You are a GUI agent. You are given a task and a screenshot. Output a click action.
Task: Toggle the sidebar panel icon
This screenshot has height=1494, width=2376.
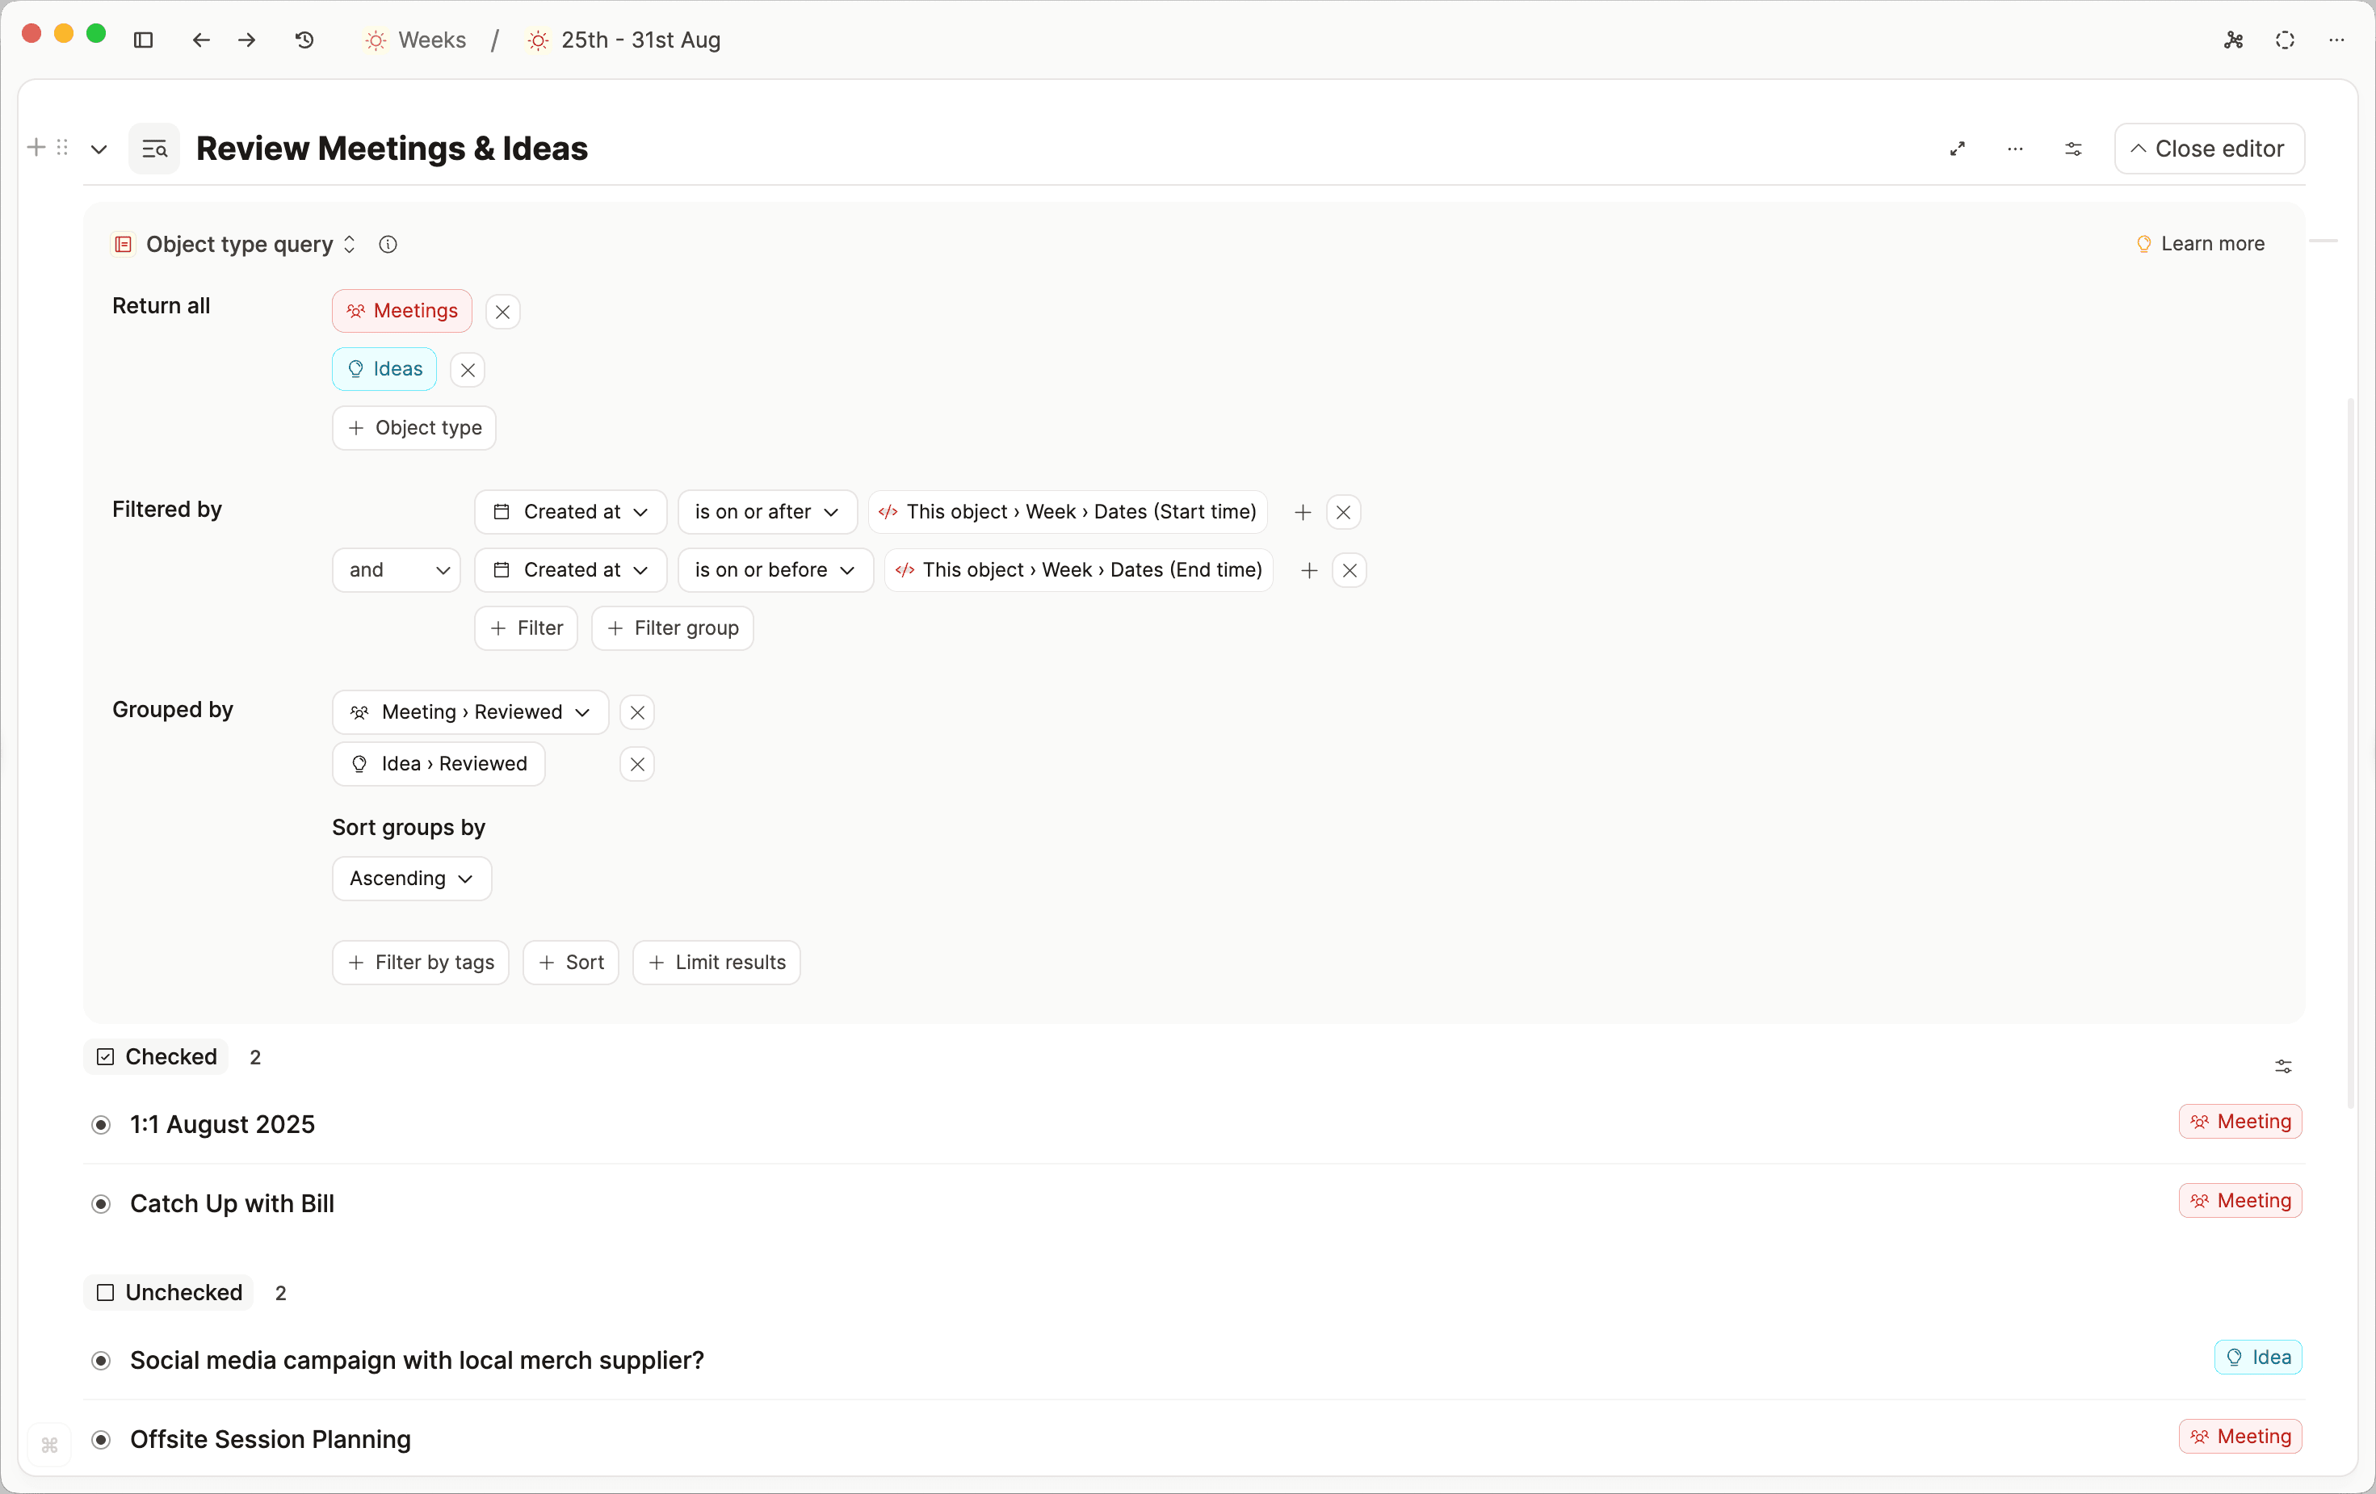point(143,40)
